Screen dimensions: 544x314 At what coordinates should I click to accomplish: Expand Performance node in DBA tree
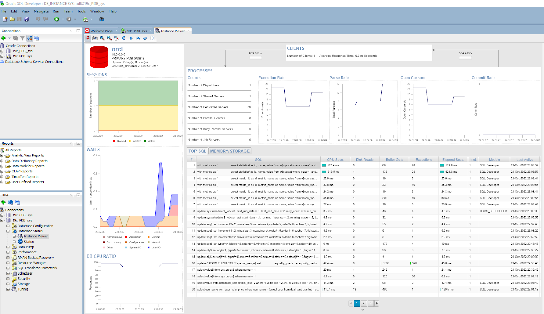click(8, 252)
